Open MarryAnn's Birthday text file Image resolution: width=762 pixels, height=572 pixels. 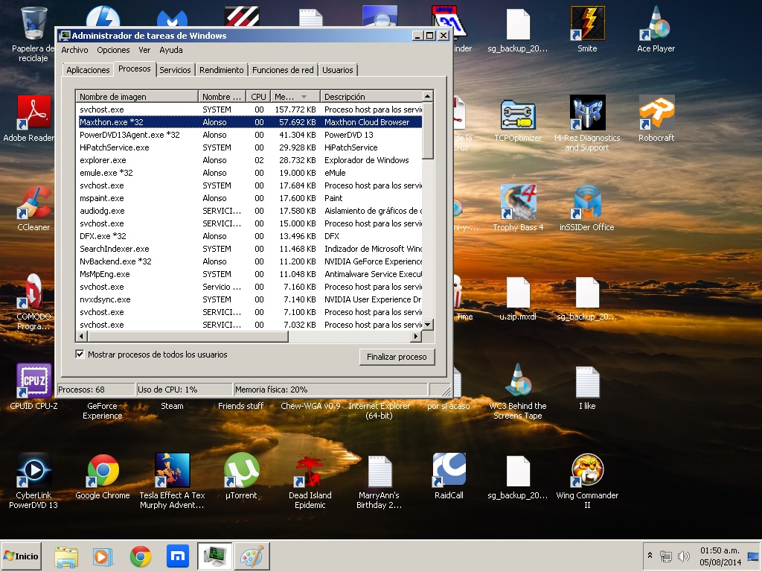tap(379, 482)
